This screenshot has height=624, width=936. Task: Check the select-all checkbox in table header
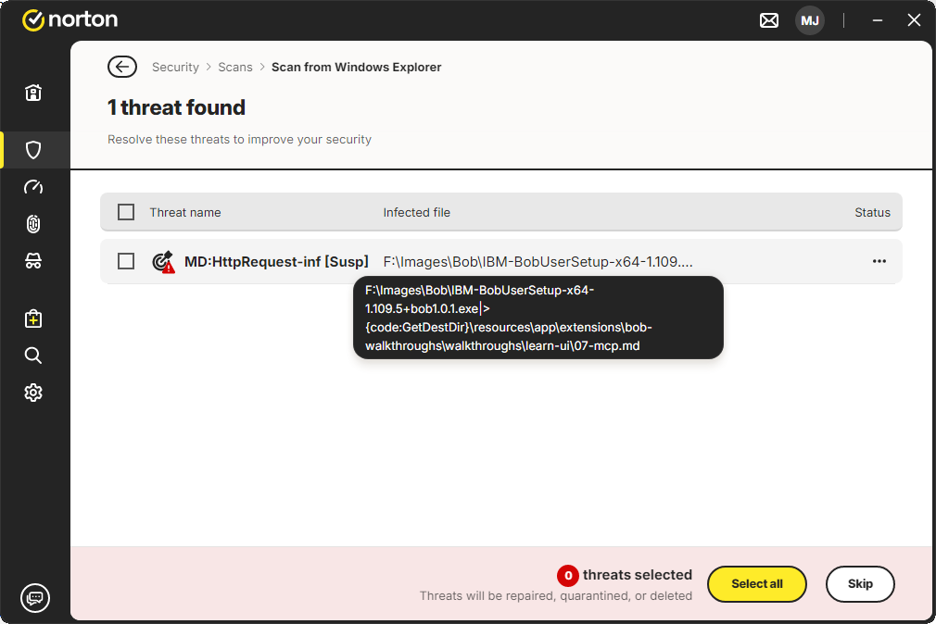pyautogui.click(x=126, y=212)
